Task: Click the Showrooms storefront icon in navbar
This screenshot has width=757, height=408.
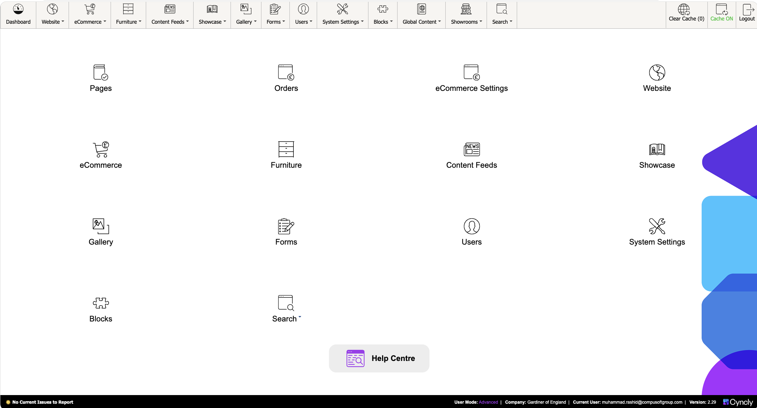Action: [x=466, y=9]
